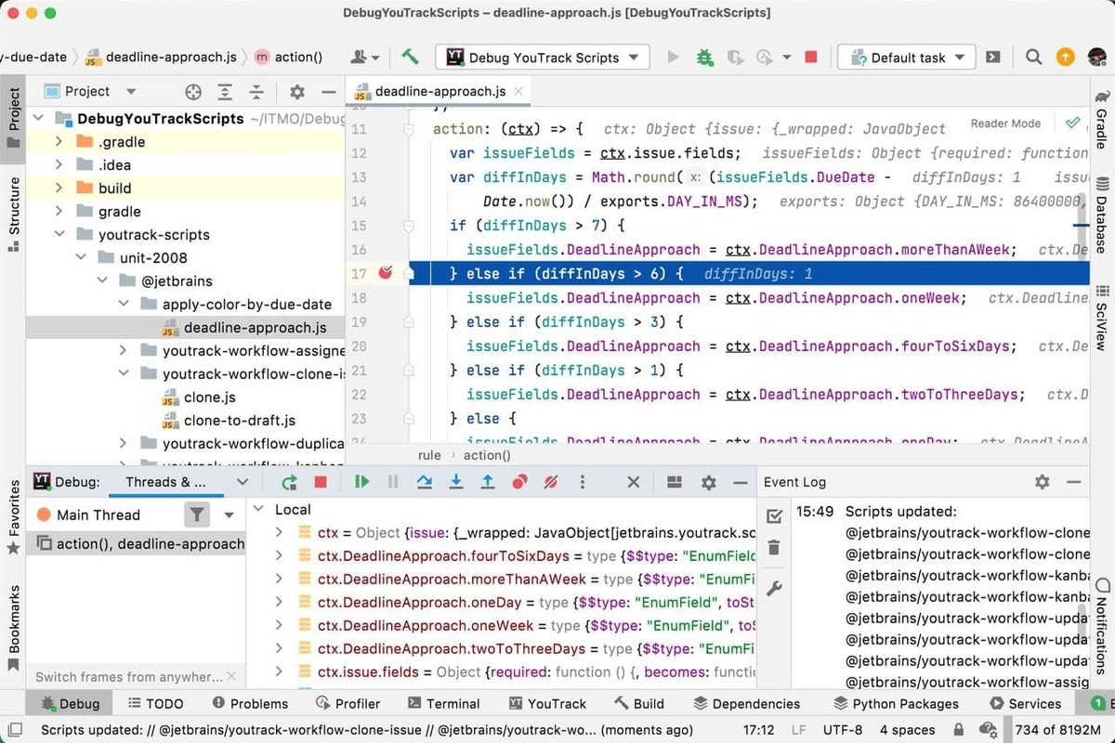Open the Default task dropdown
The height and width of the screenshot is (743, 1115).
coord(907,58)
